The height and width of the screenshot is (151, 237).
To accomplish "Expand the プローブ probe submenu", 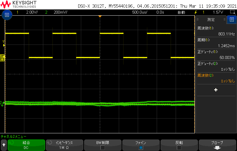I will [217, 145].
